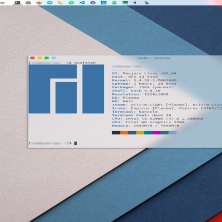Click the magenta swatch in neofetch palette
This screenshot has height=222, width=222.
tap(157, 133)
